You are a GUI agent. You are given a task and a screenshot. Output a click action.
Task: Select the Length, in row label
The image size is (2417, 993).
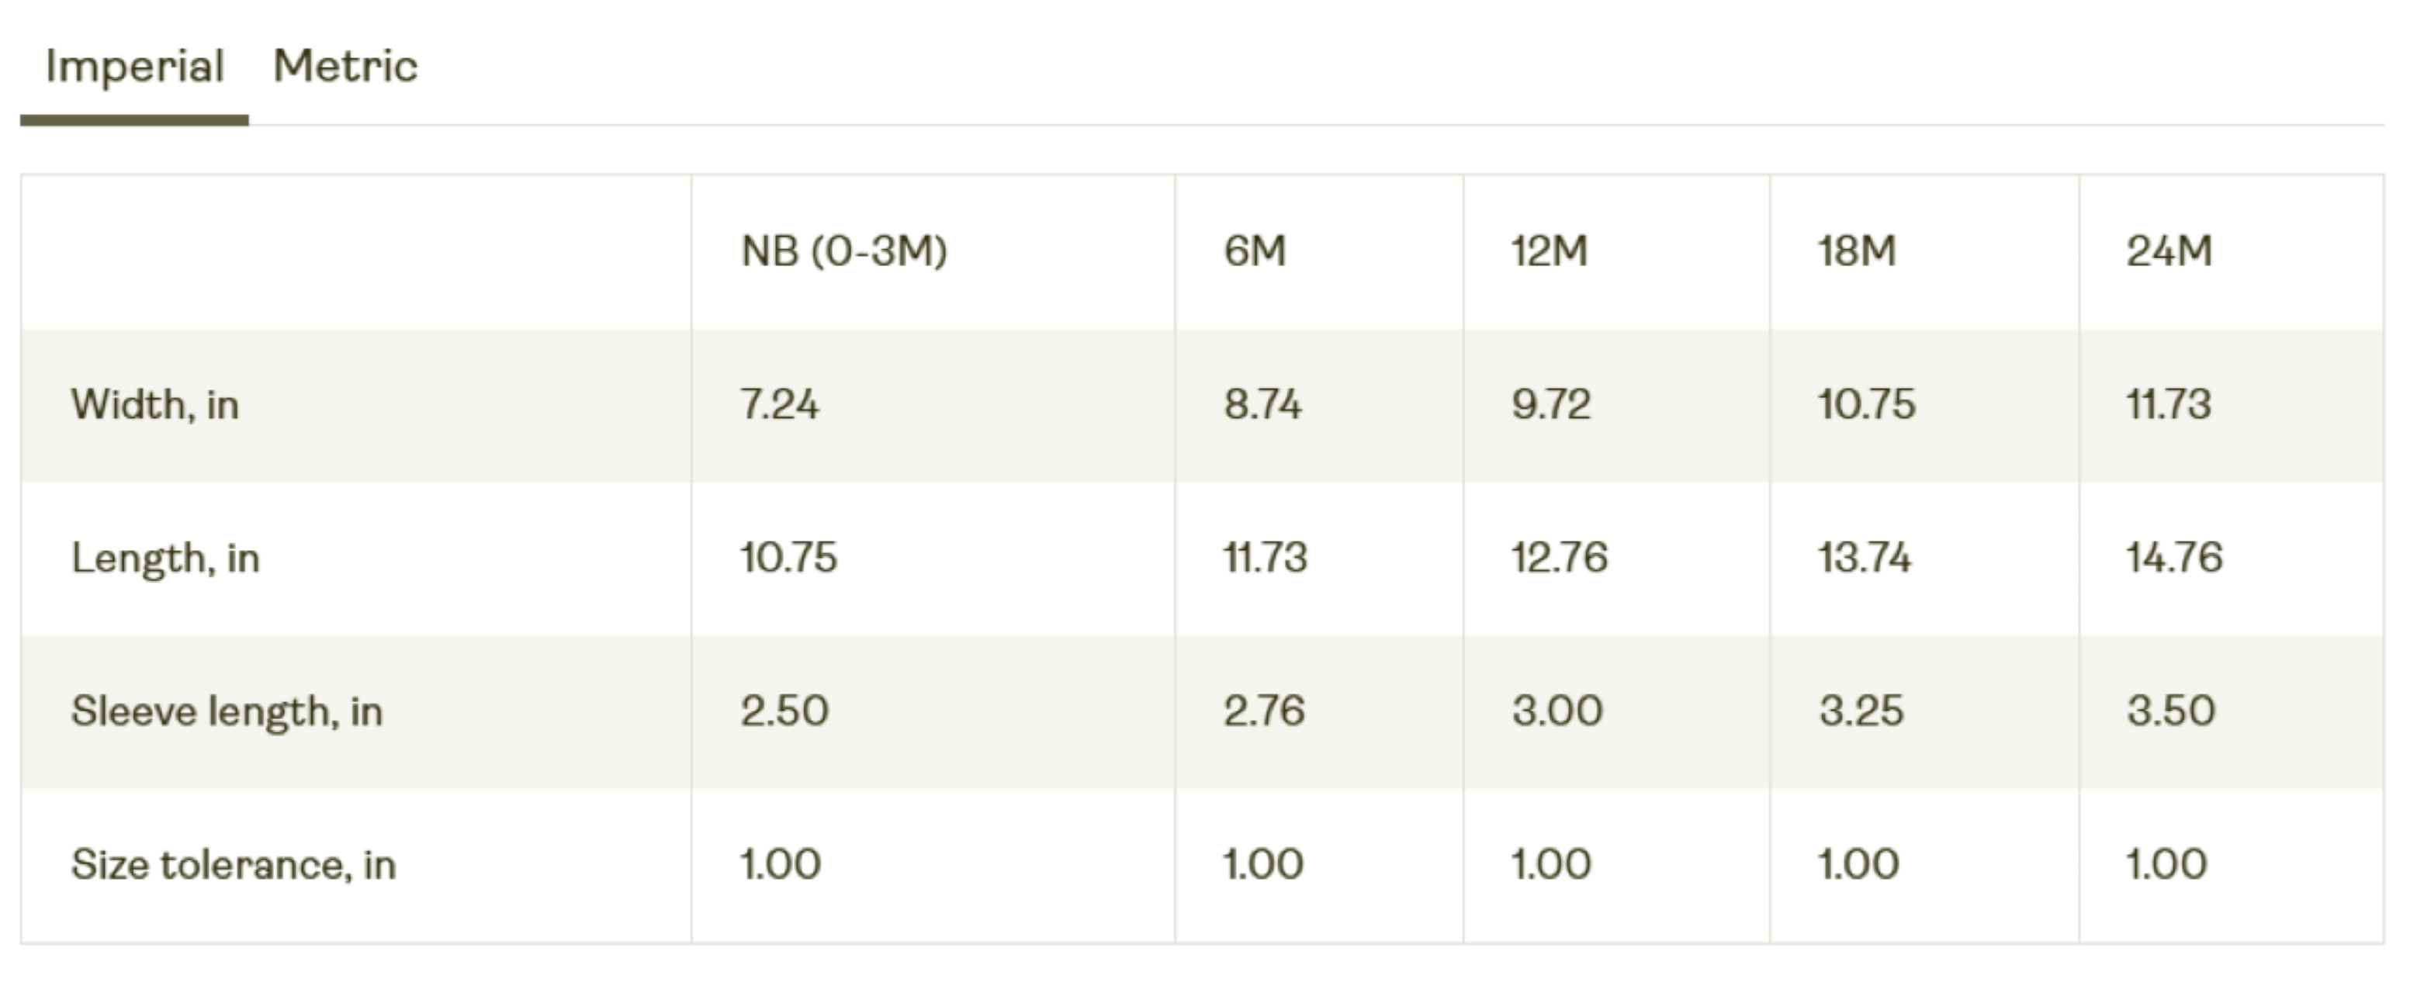[165, 559]
